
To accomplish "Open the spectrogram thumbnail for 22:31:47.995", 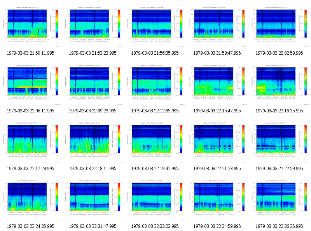I will point(93,200).
